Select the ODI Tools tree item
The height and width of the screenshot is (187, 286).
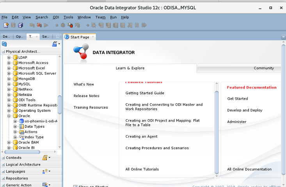[27, 100]
